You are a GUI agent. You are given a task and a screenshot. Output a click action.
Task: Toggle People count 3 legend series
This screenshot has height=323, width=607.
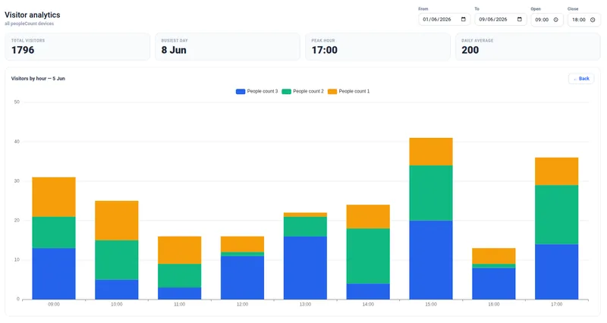coord(257,91)
